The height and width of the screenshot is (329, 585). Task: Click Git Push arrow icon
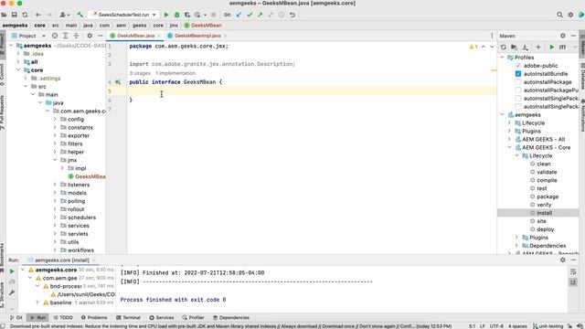[x=260, y=15]
